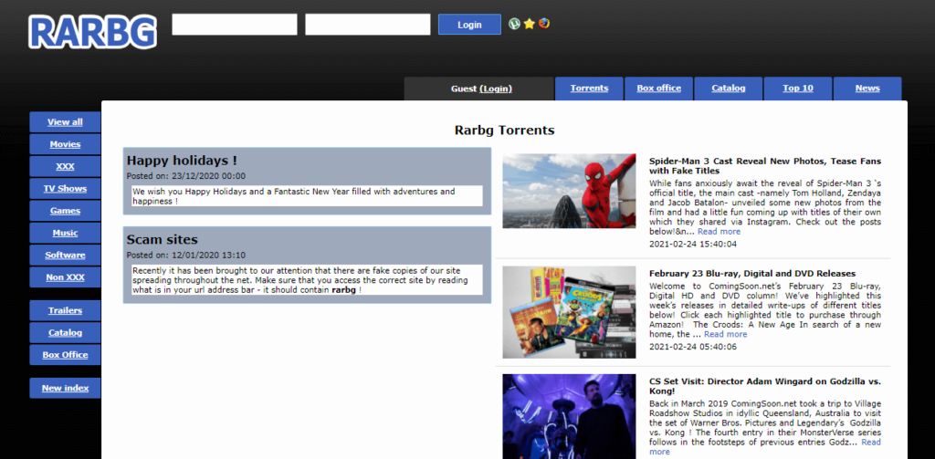Click Read more on Spider-Man article
Screen dimensions: 935x459
coord(720,231)
